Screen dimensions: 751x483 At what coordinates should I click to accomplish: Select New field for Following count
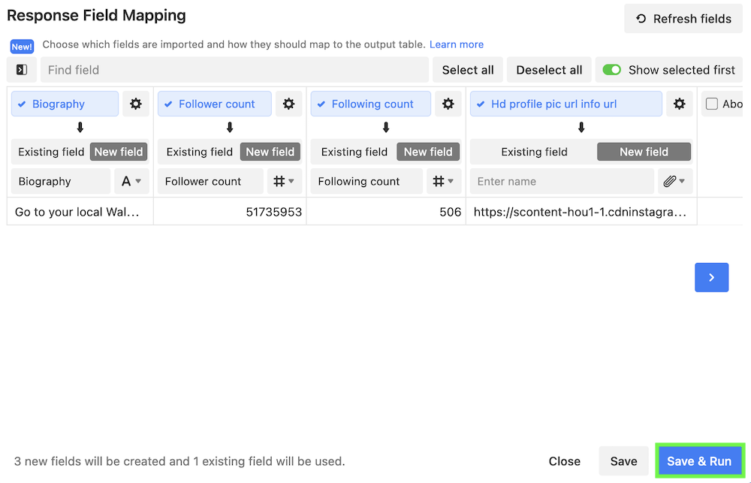pos(427,152)
